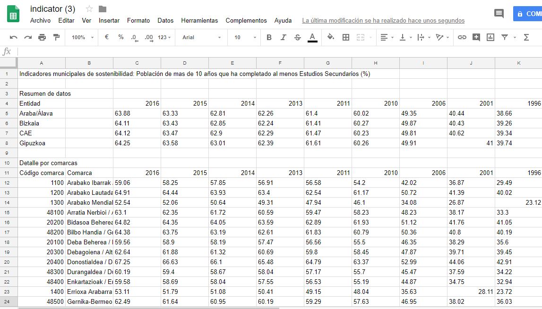Image resolution: width=542 pixels, height=309 pixels.
Task: Open the Datos menu
Action: coord(165,20)
